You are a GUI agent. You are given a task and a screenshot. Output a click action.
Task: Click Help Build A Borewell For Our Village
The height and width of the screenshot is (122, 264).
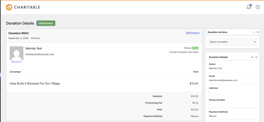coord(35,83)
